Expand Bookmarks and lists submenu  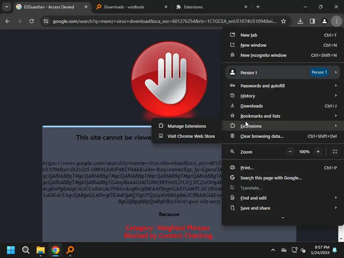coord(283,116)
